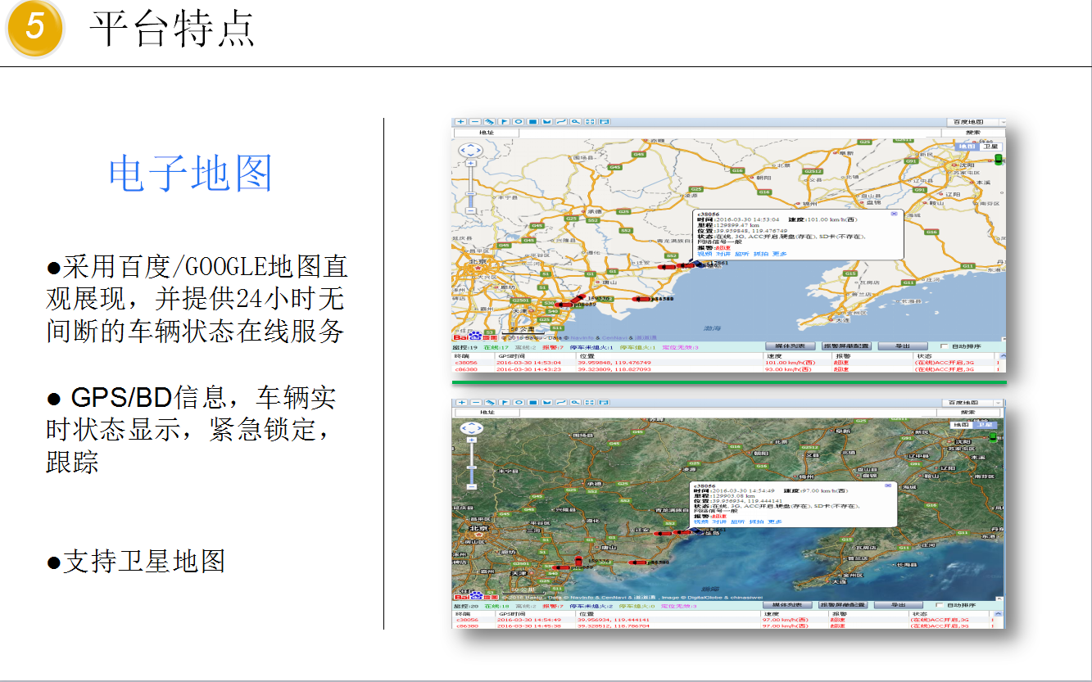
Task: Select 卫星 tab on lower satellite map
Action: pos(985,425)
